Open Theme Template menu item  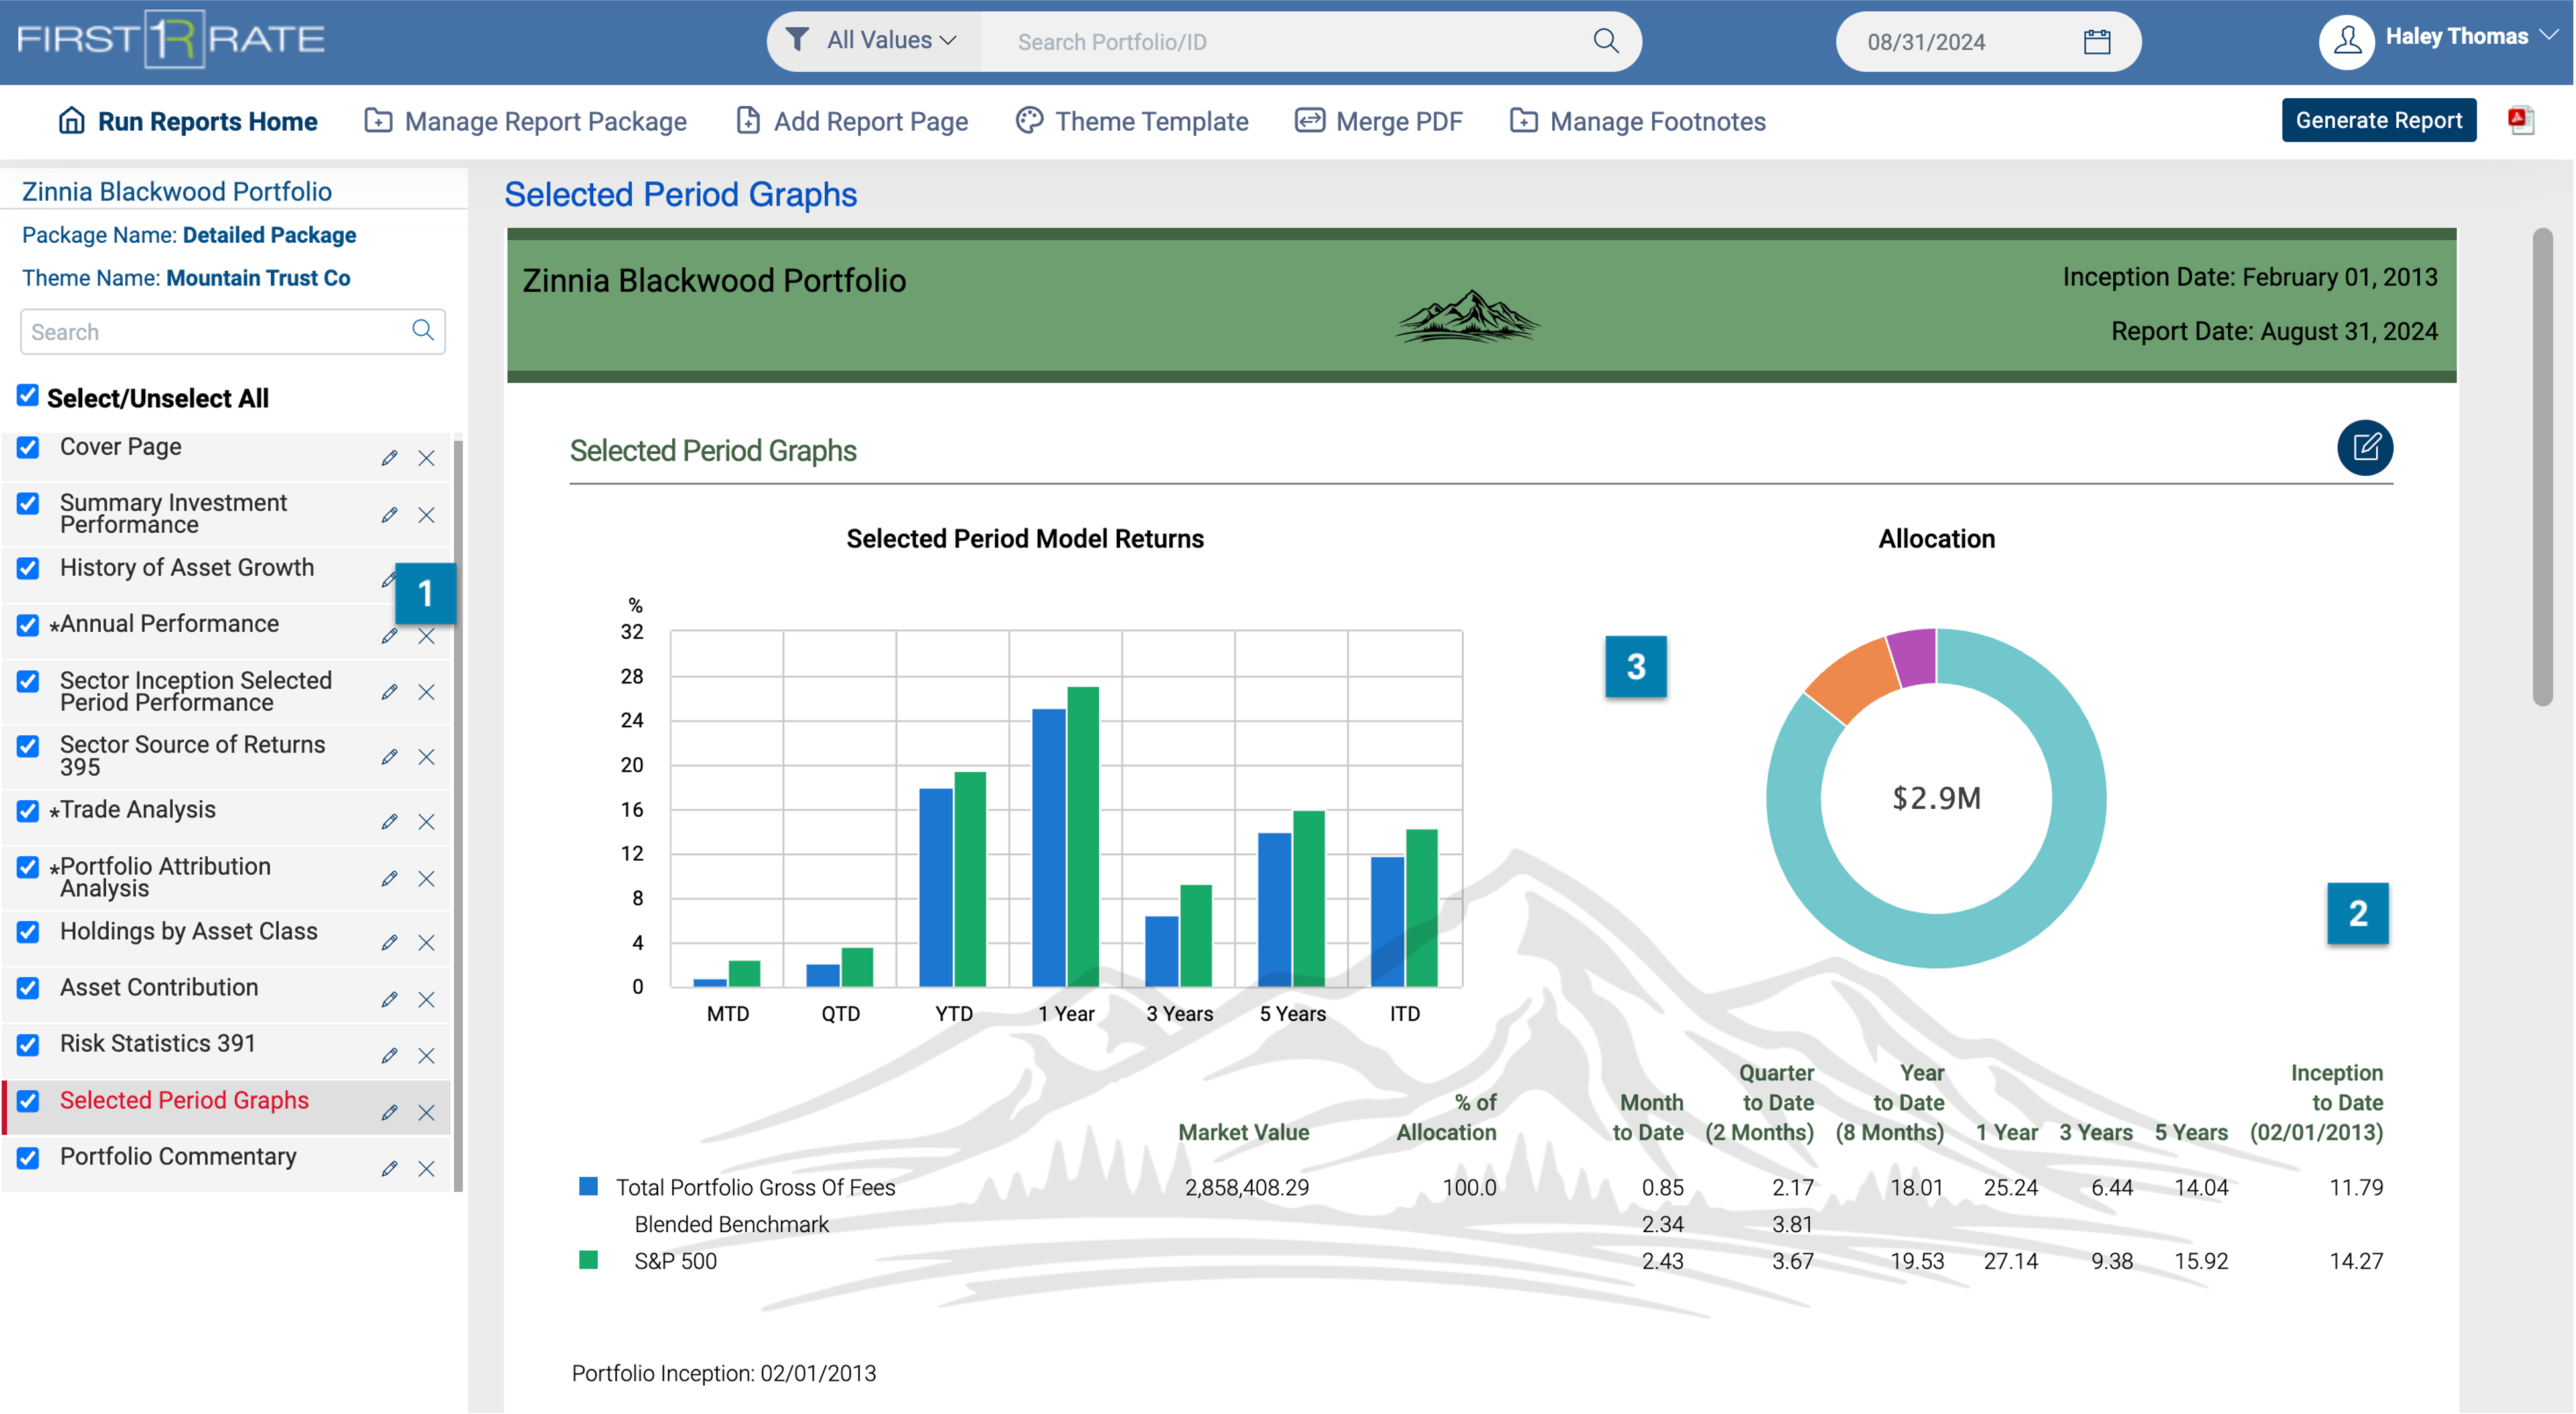(x=1132, y=121)
